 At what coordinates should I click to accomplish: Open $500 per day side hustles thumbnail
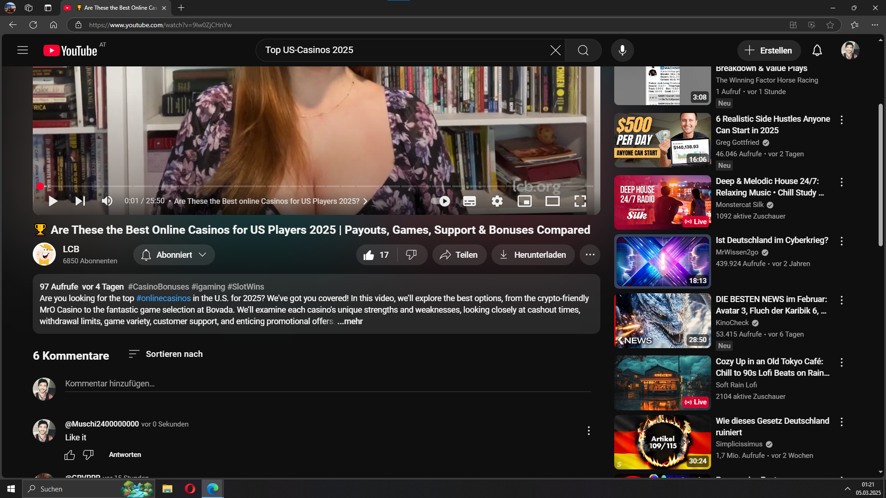pos(662,140)
